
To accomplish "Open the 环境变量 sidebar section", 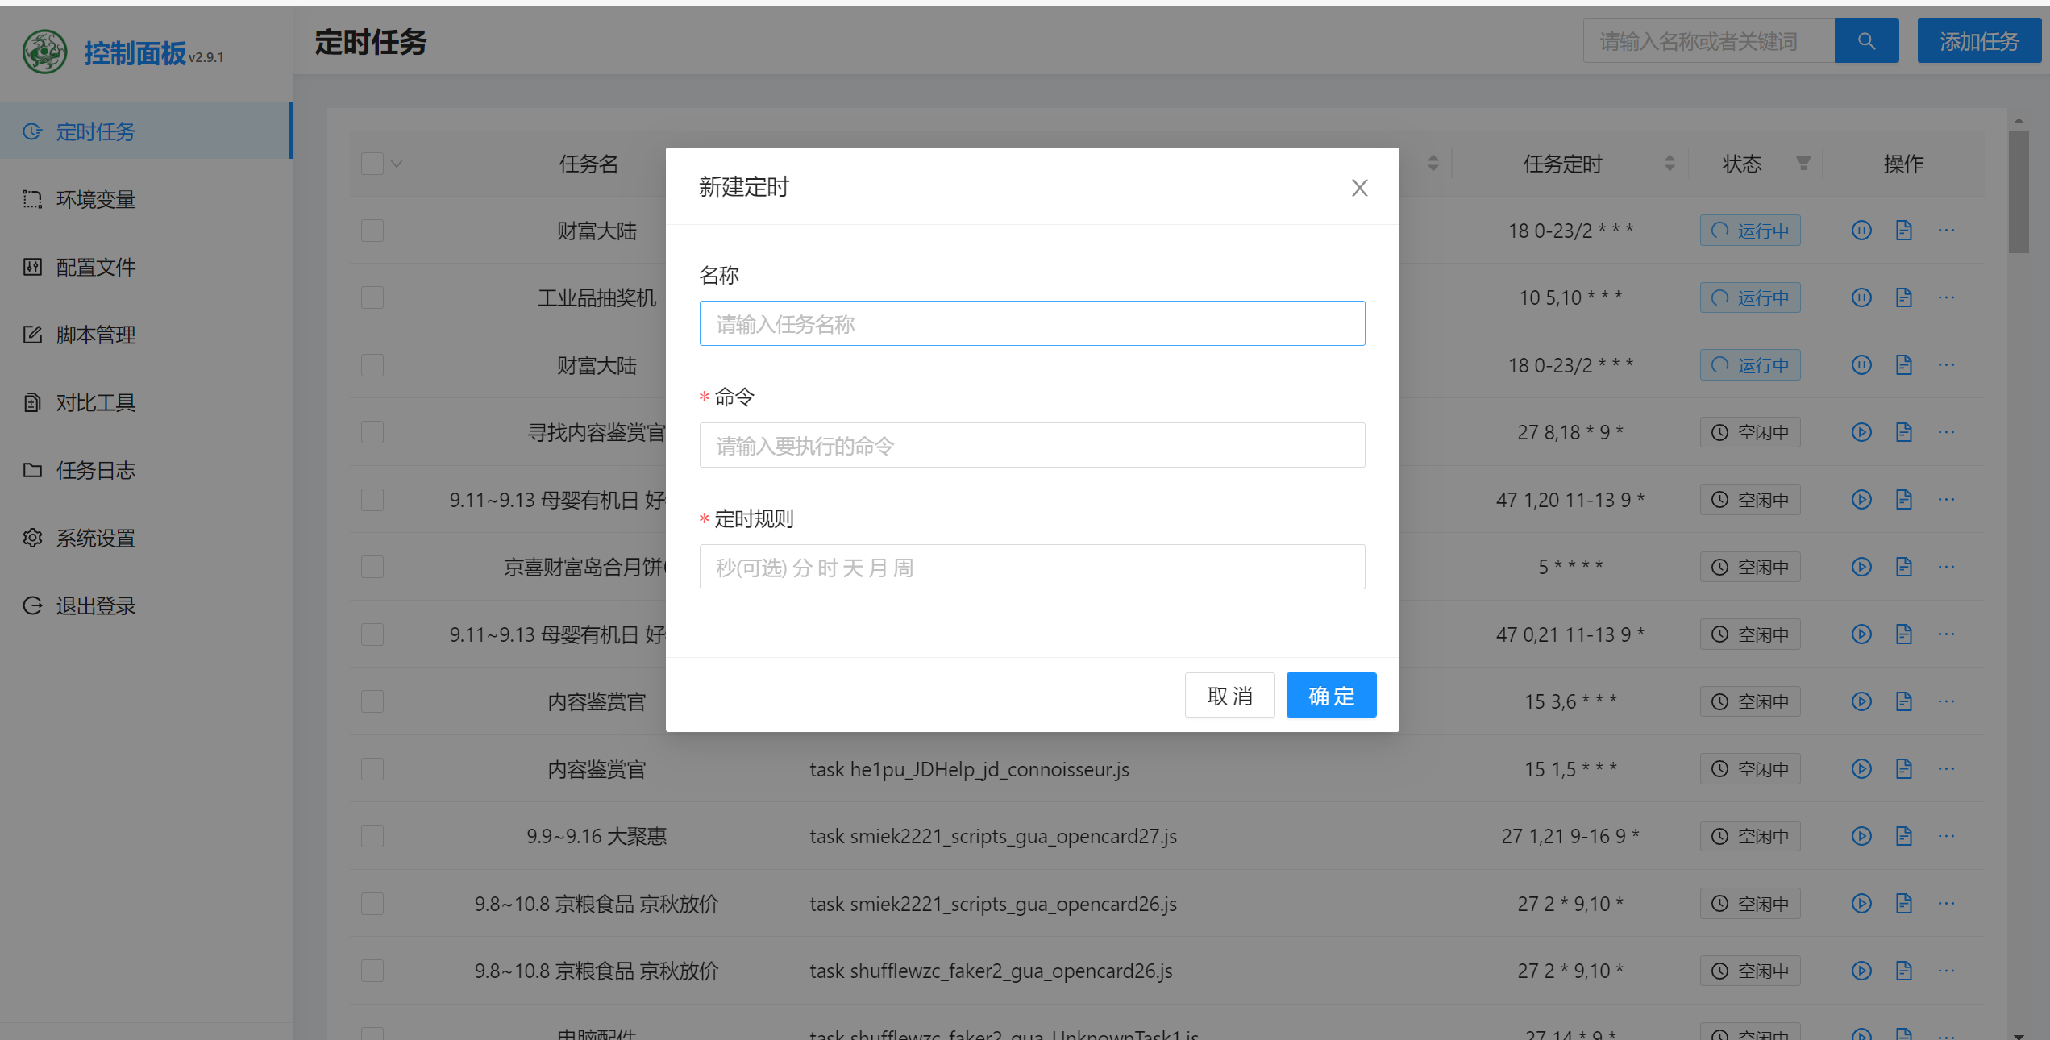I will [x=96, y=199].
